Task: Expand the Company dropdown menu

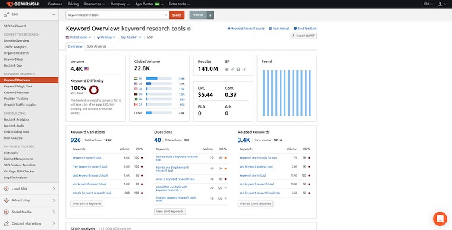Action: 120,4
